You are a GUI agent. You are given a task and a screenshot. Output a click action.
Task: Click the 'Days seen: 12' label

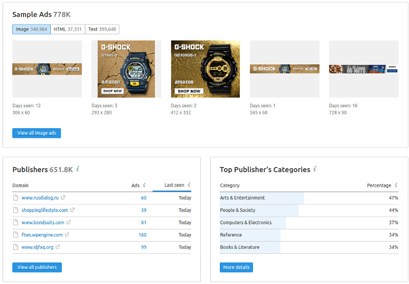pyautogui.click(x=27, y=106)
